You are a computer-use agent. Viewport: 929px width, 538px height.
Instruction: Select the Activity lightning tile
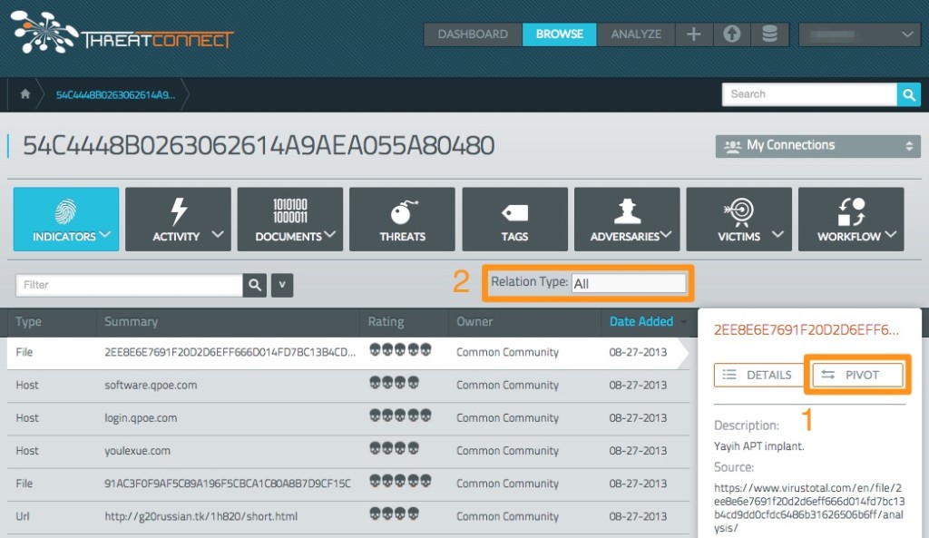point(178,219)
